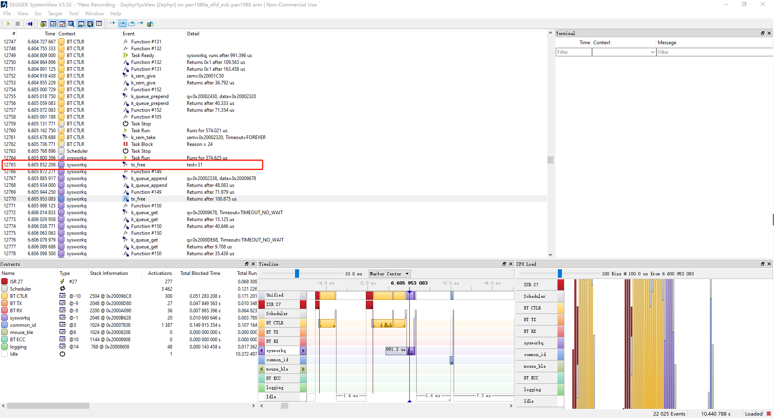The height and width of the screenshot is (418, 774).
Task: Select the common_id context row
Action: pyautogui.click(x=129, y=325)
